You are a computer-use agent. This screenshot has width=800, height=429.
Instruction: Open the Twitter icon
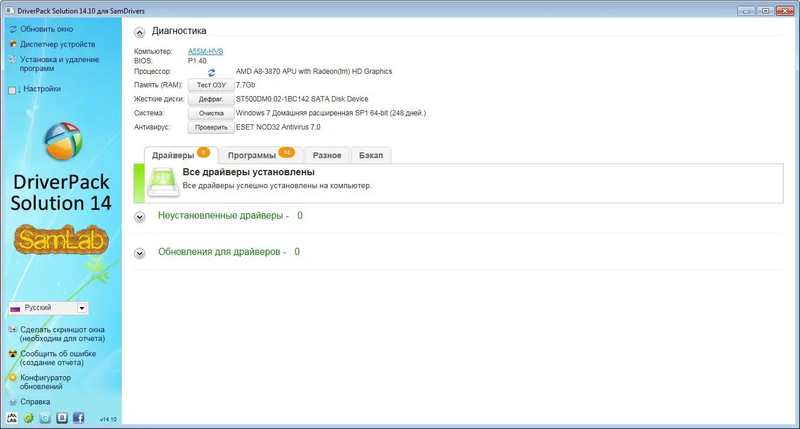click(45, 418)
